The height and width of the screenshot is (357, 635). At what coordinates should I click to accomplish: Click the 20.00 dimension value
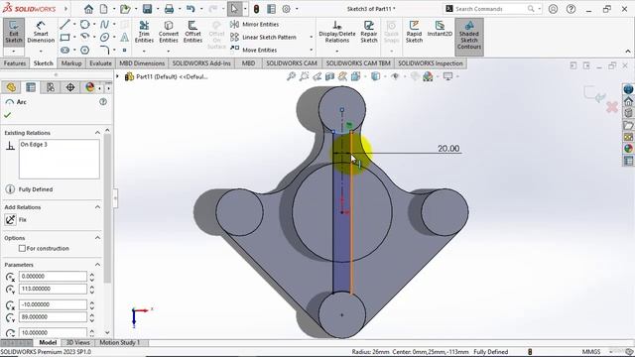[448, 149]
